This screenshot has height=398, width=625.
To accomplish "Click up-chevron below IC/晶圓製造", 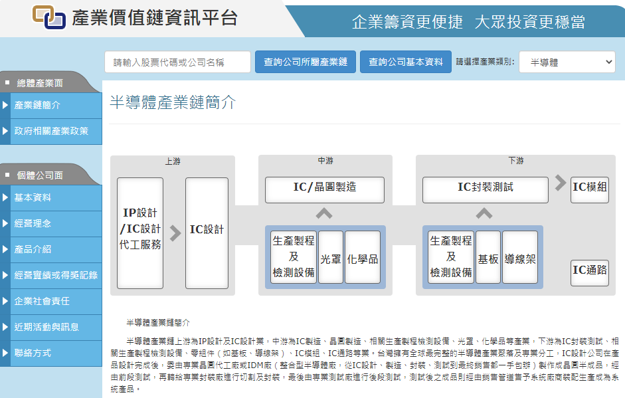I will click(x=324, y=214).
